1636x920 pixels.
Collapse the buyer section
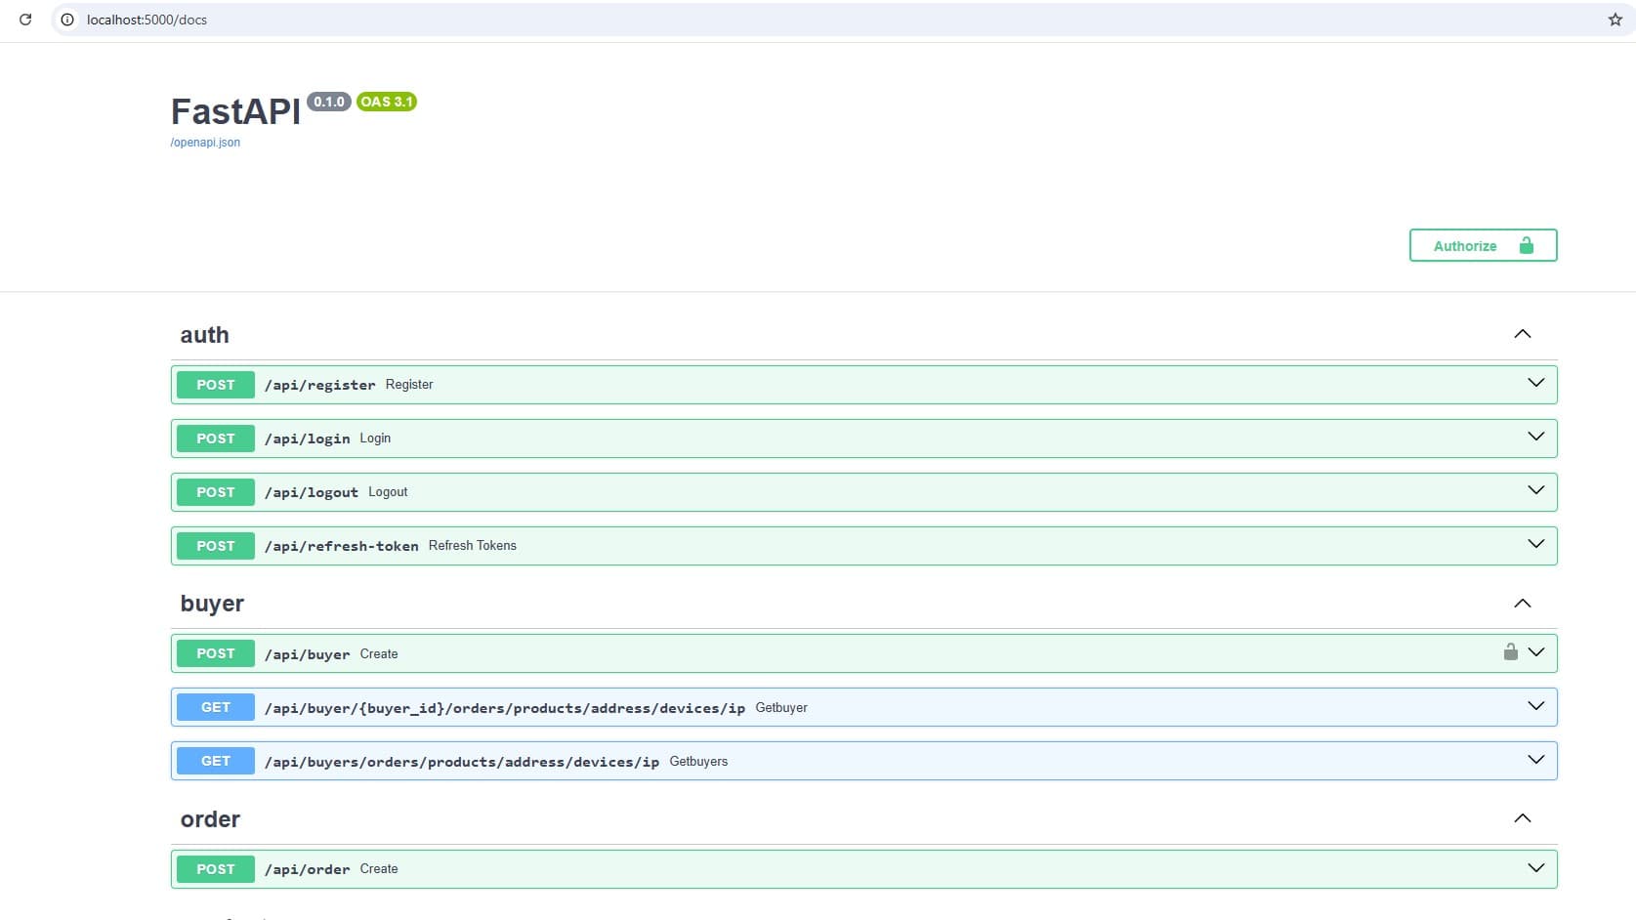click(1522, 604)
